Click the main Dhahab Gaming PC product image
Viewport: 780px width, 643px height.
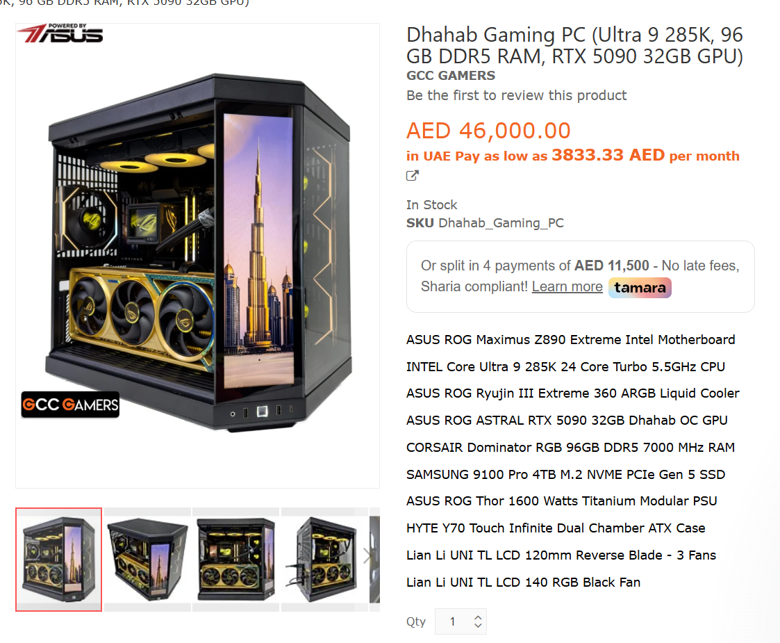[197, 255]
